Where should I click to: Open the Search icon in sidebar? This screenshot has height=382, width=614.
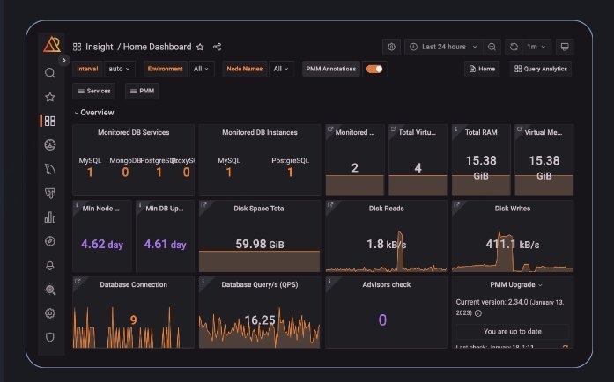[x=50, y=73]
